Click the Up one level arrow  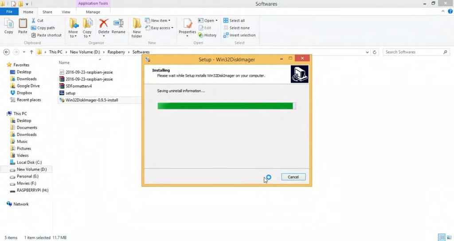[31, 52]
